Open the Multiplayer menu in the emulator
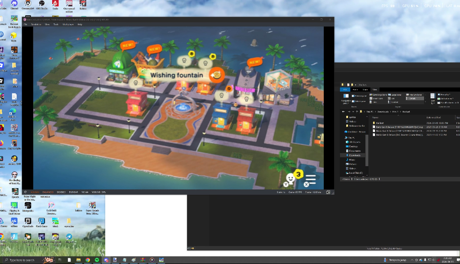This screenshot has width=460, height=264. click(68, 24)
